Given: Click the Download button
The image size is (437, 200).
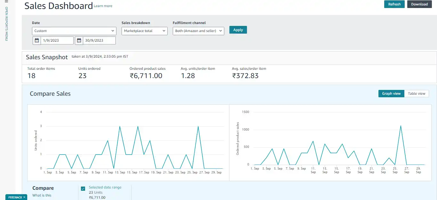Looking at the screenshot, I should (x=419, y=4).
